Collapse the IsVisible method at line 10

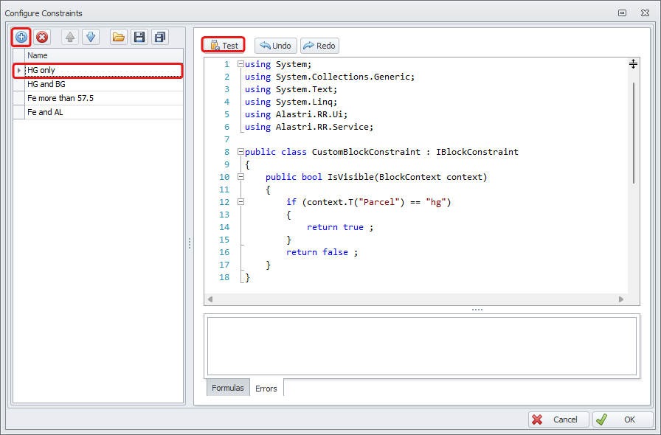[x=240, y=177]
